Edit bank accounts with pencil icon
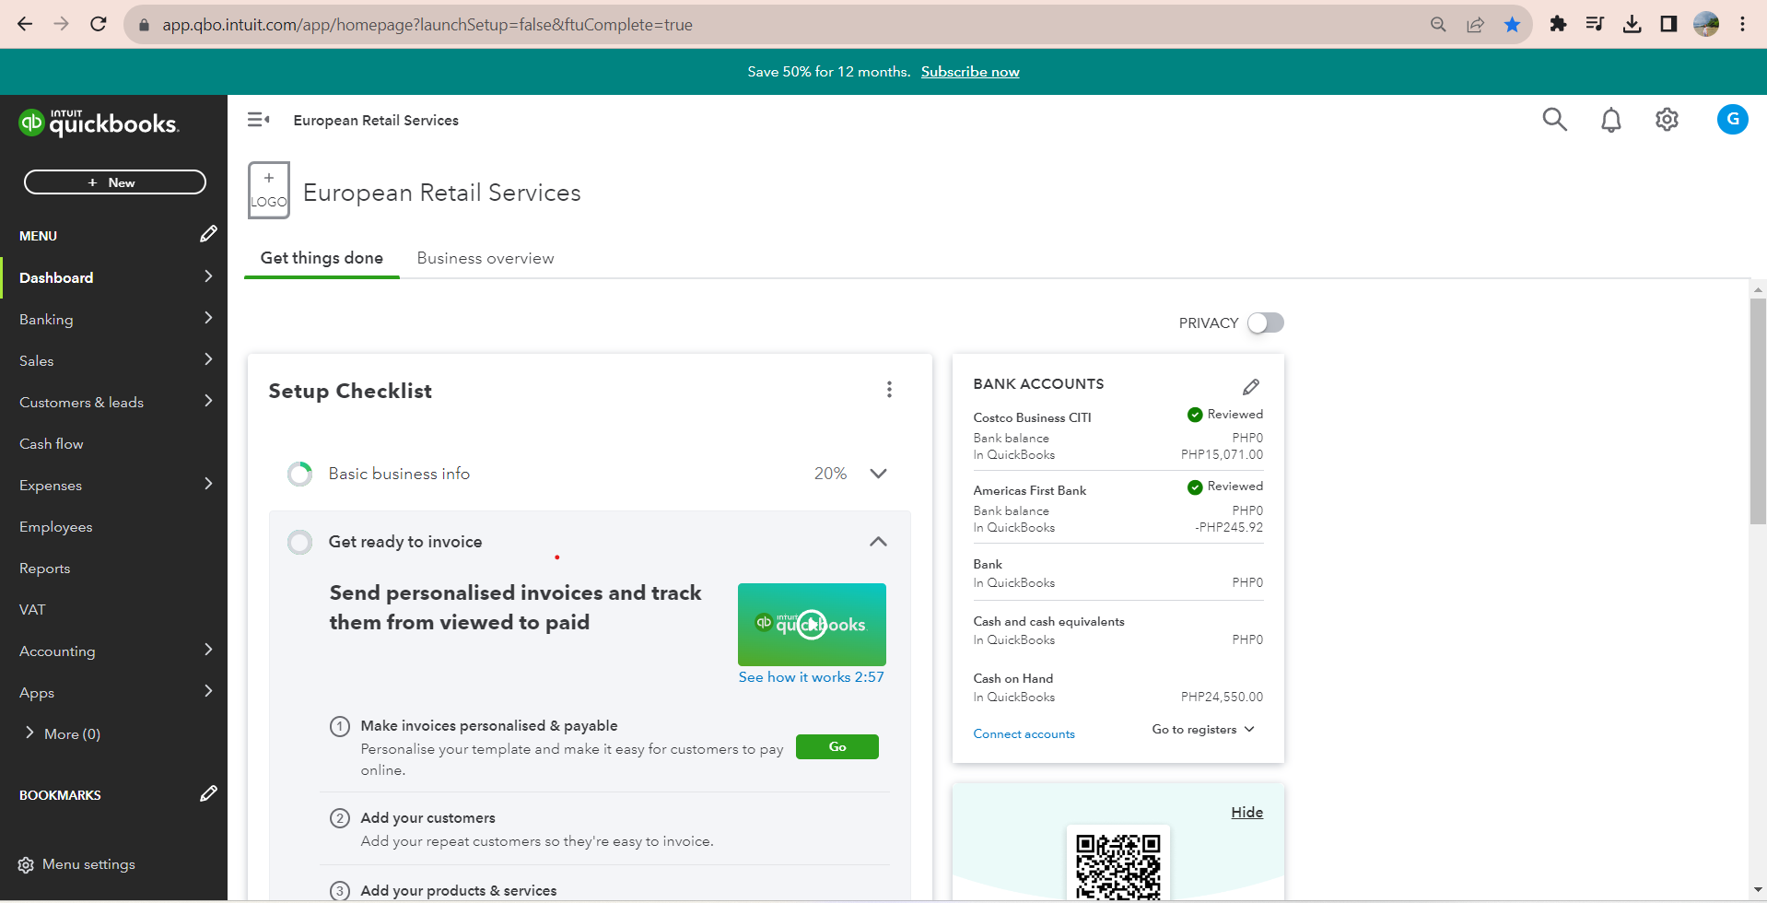This screenshot has width=1767, height=903. pos(1250,386)
